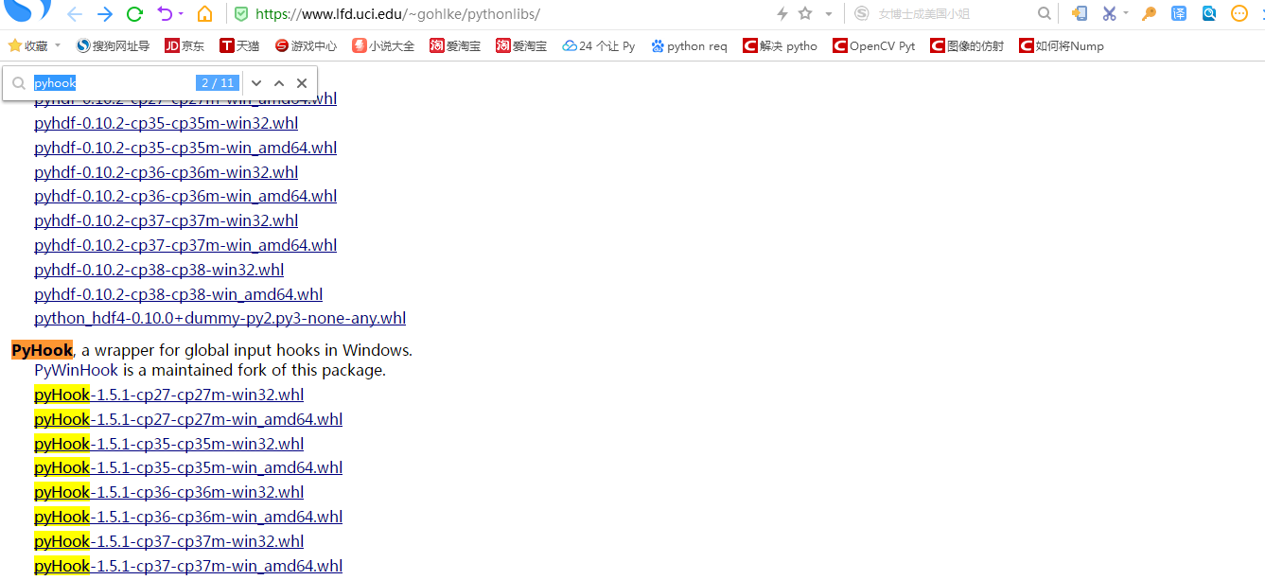Open the '24 个让 Py' cloud bookmark
Image resolution: width=1265 pixels, height=580 pixels.
(x=599, y=45)
